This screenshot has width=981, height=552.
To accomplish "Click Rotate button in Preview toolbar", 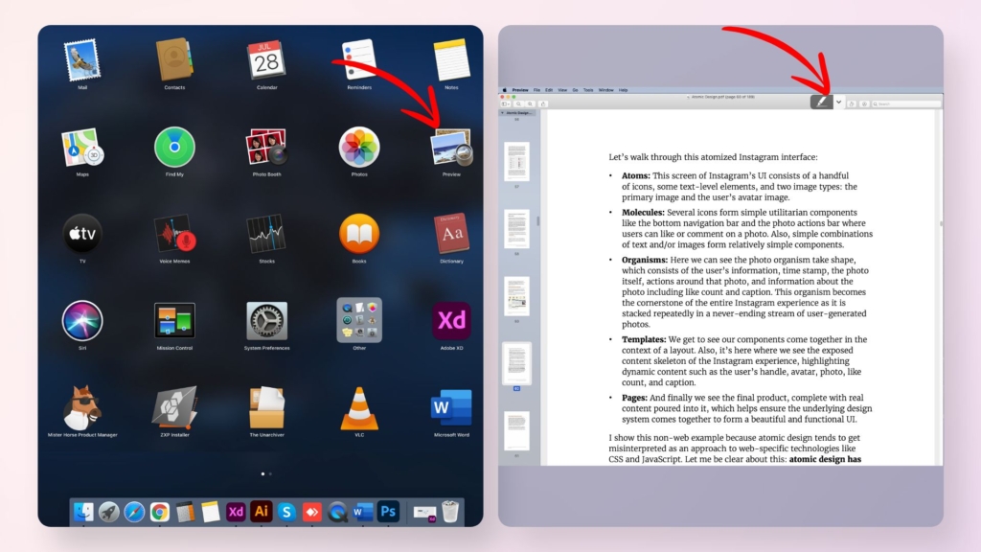I will 852,103.
